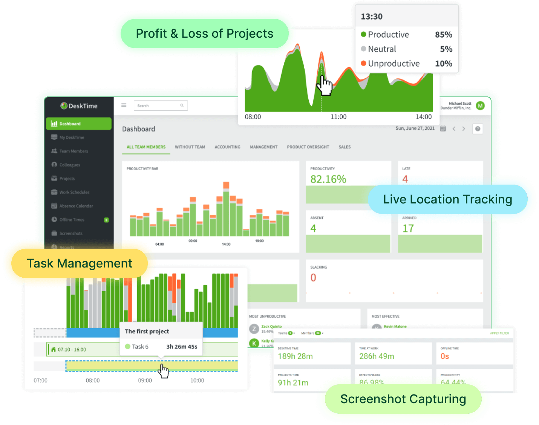Click the 286h 49m Time at Work value
539x425 pixels.
tap(377, 356)
